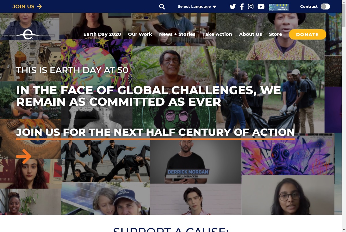Open the 'Join us for the next half century' link
Screen dimensions: 346x232
pos(155,132)
